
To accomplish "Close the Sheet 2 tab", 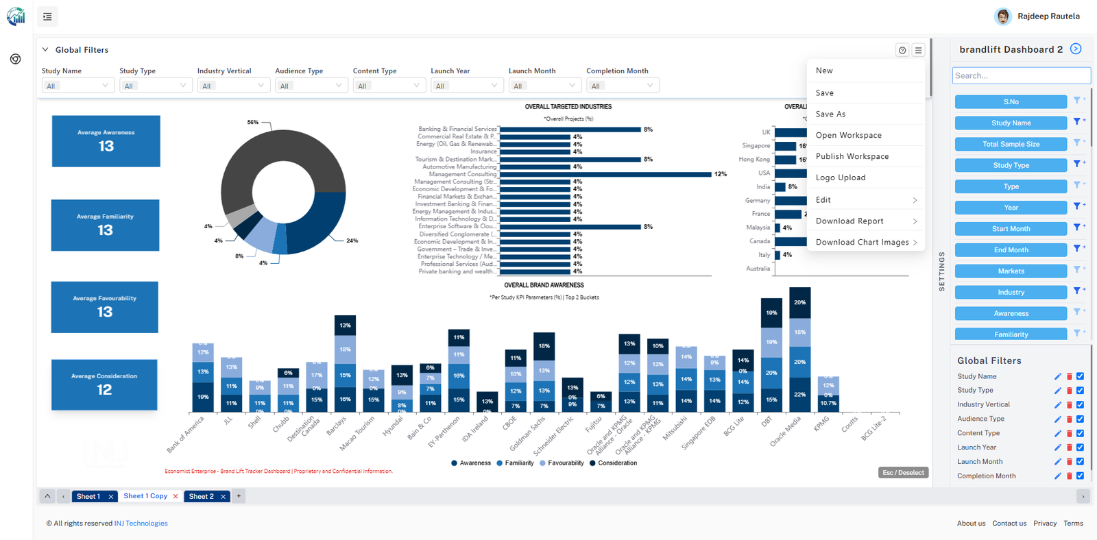I will (223, 497).
